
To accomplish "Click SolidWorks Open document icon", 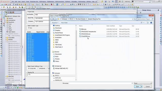I will coord(102,2).
